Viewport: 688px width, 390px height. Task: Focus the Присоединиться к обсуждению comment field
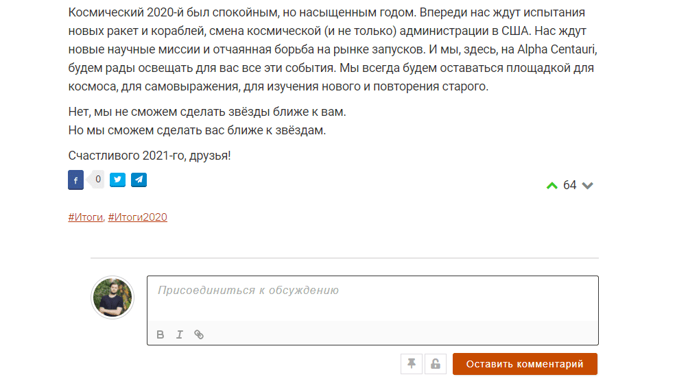coord(372,298)
